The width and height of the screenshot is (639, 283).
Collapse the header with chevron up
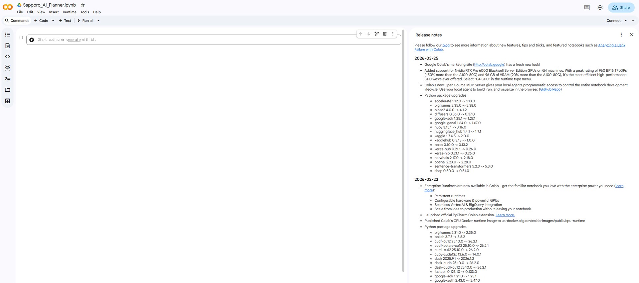633,21
